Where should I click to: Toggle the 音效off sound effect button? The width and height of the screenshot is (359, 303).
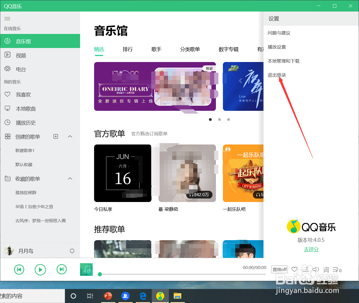click(280, 269)
